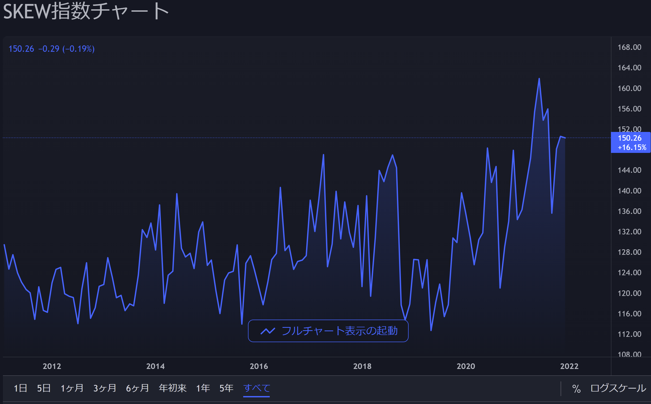The height and width of the screenshot is (404, 651).
Task: Launch the フルチャート表示の起動 button
Action: 328,331
